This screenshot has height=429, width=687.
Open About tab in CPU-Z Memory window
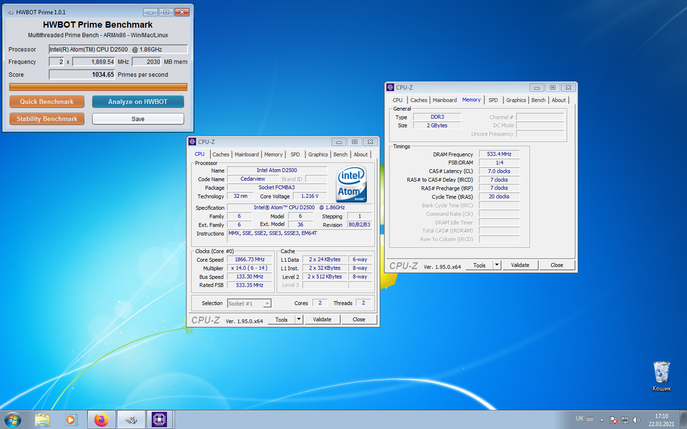tap(559, 100)
